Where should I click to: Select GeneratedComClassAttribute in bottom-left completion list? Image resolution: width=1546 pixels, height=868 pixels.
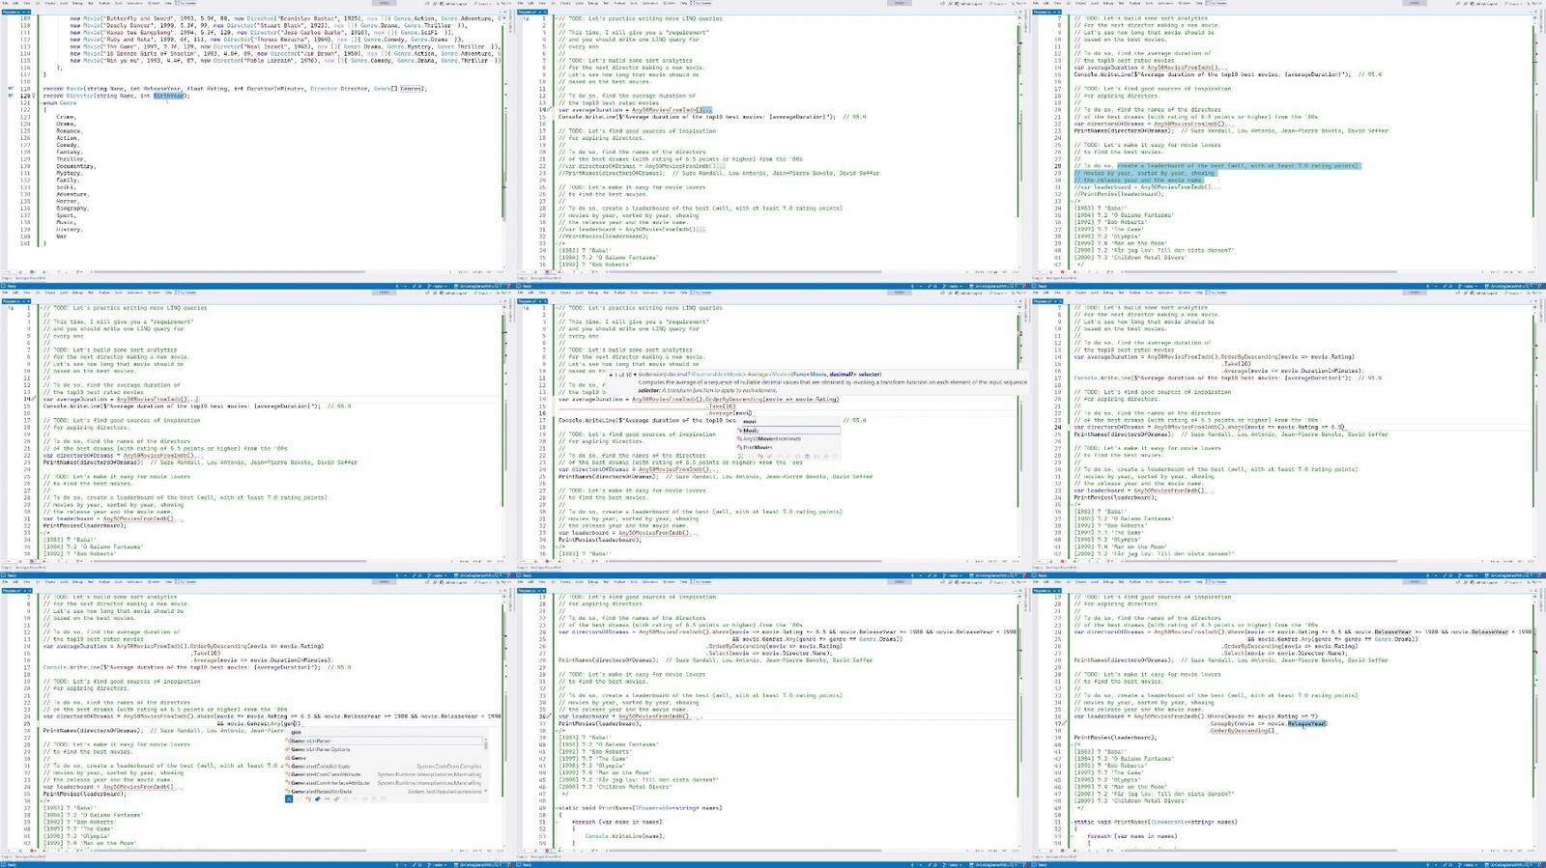[386, 774]
